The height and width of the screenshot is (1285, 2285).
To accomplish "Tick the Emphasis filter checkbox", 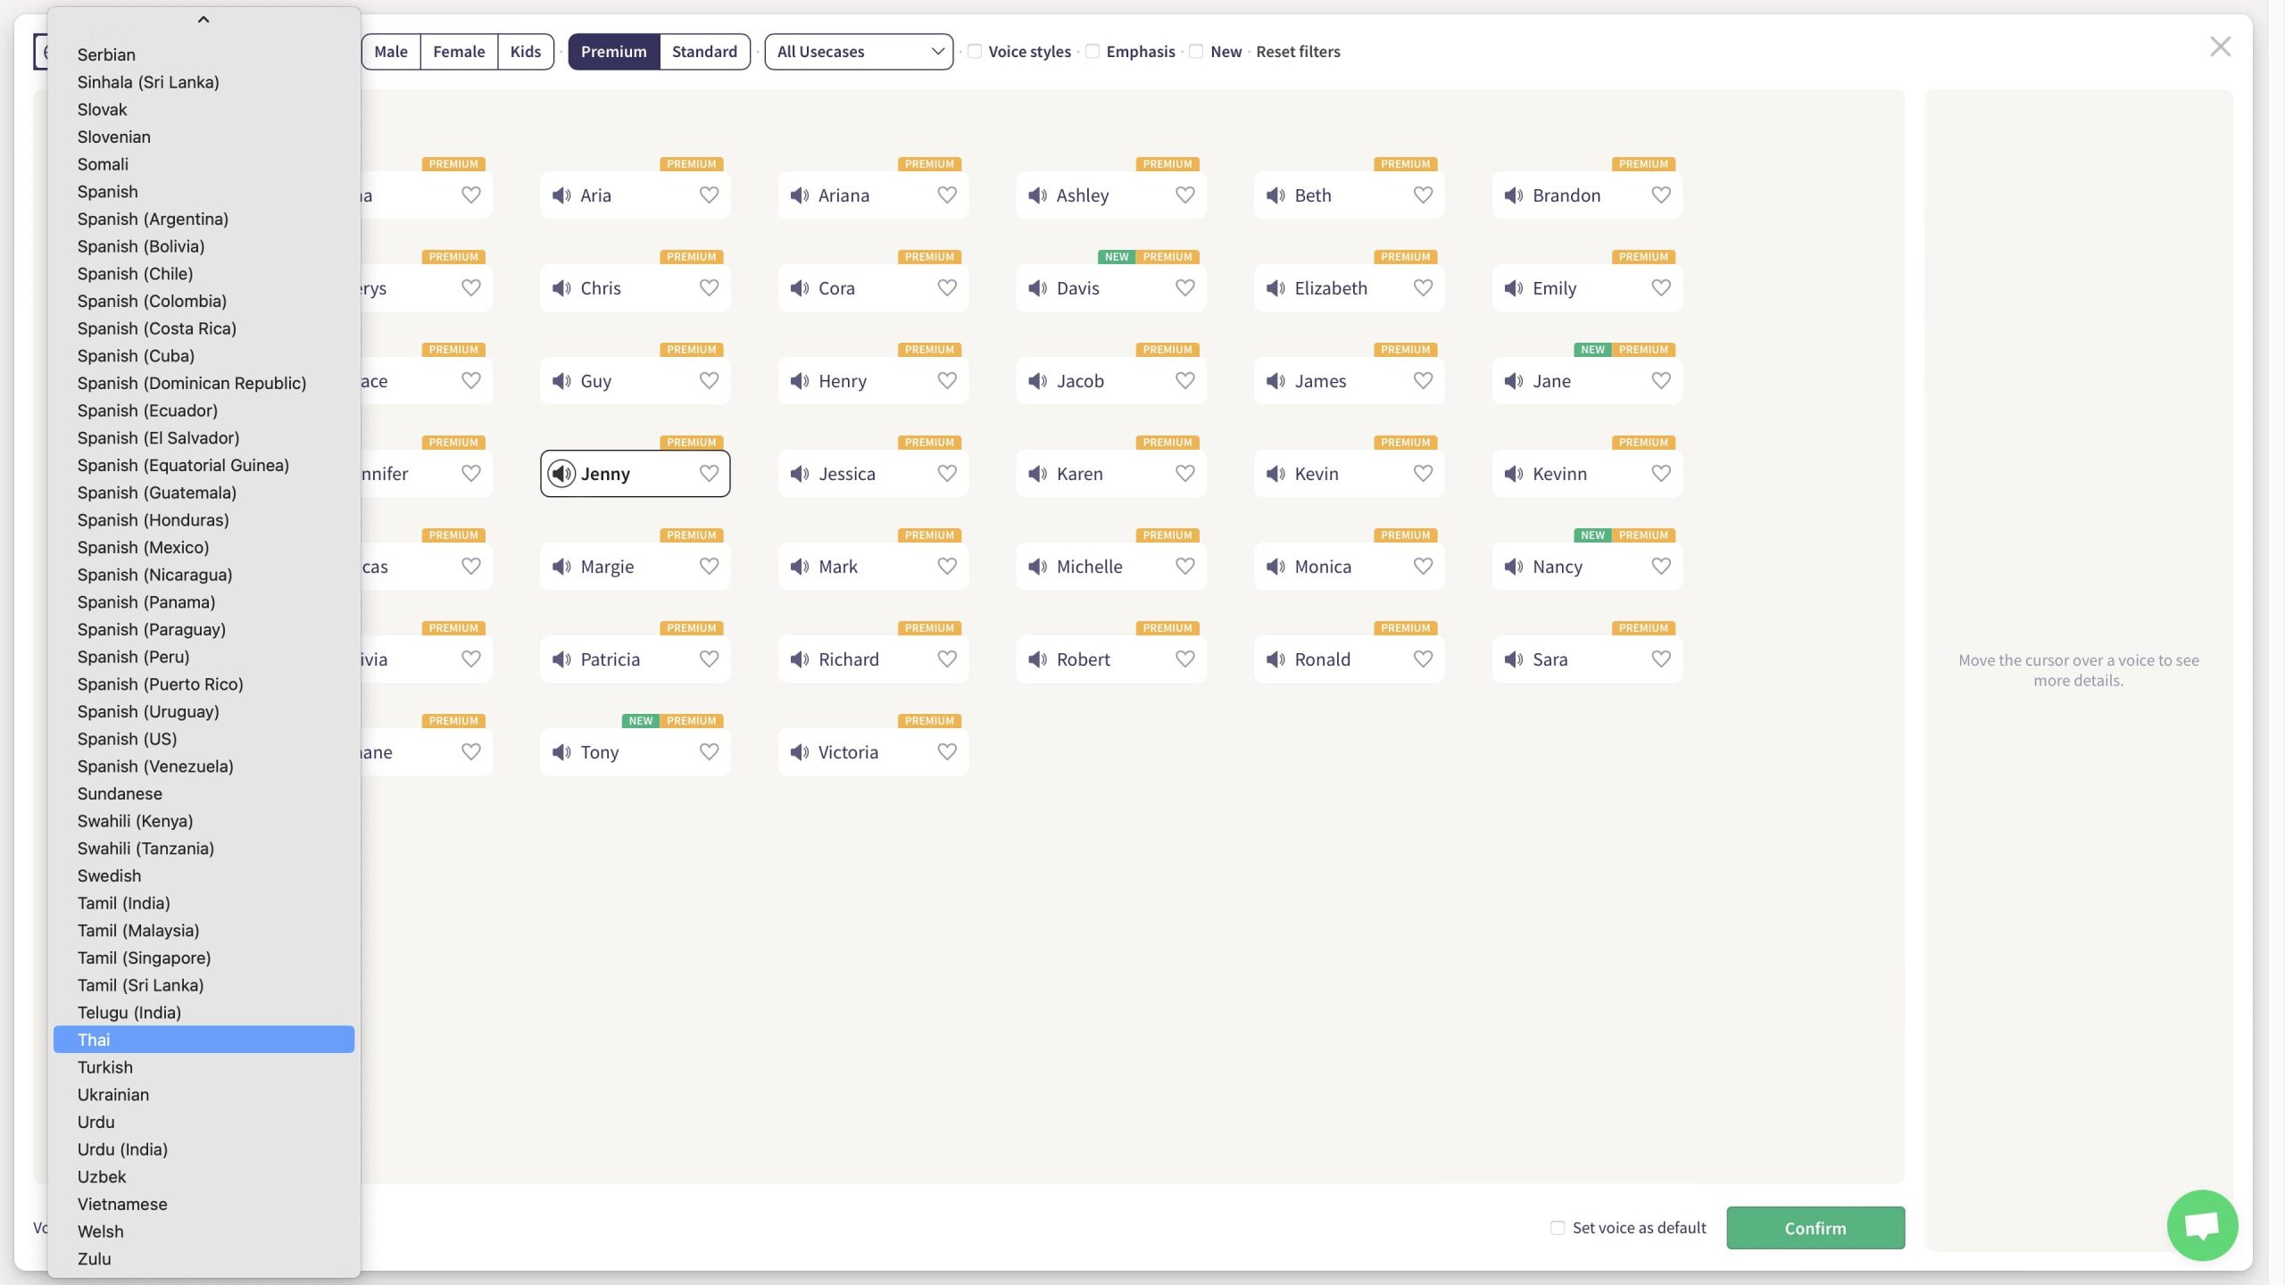I will (1093, 52).
